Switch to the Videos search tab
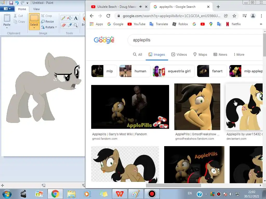This screenshot has height=199, width=266. 179,54
